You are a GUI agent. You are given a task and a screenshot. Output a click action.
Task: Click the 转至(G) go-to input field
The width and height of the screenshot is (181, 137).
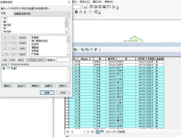63,60
